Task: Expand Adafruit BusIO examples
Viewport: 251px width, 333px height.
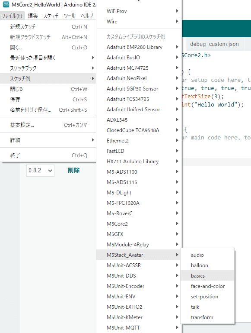Action: [x=139, y=58]
